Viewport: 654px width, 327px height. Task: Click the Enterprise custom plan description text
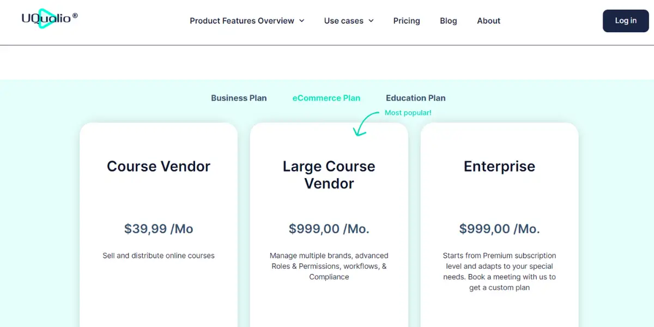click(499, 271)
